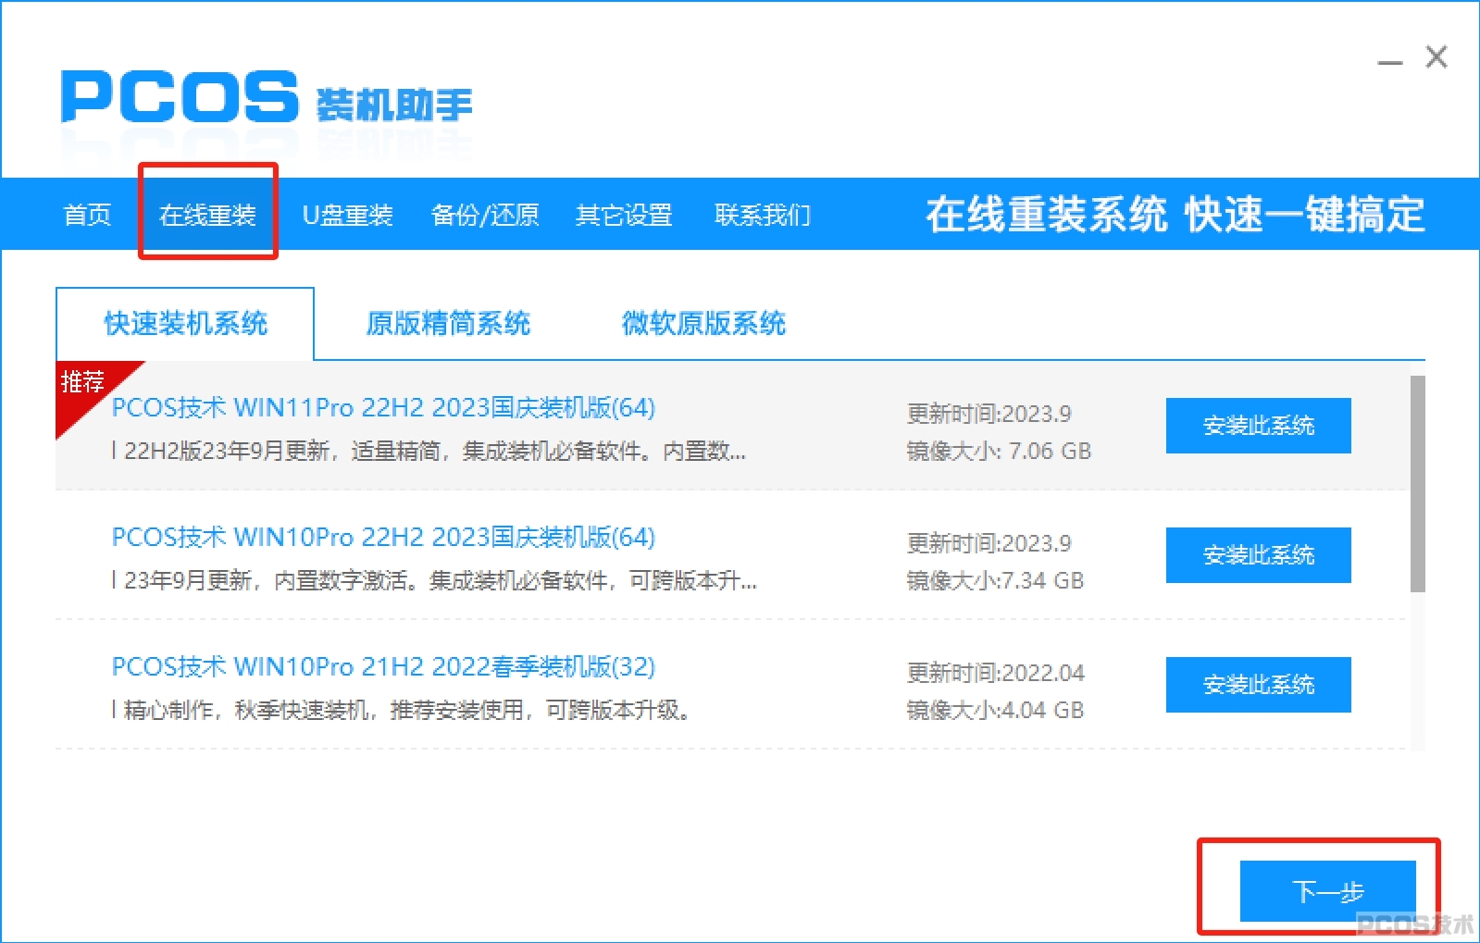Switch to 微软原版系统 tab
The image size is (1480, 943).
tap(703, 323)
